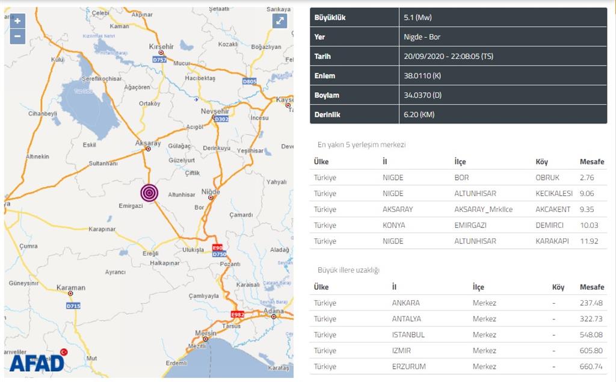Click the Emirgazi label on the map

[x=131, y=206]
